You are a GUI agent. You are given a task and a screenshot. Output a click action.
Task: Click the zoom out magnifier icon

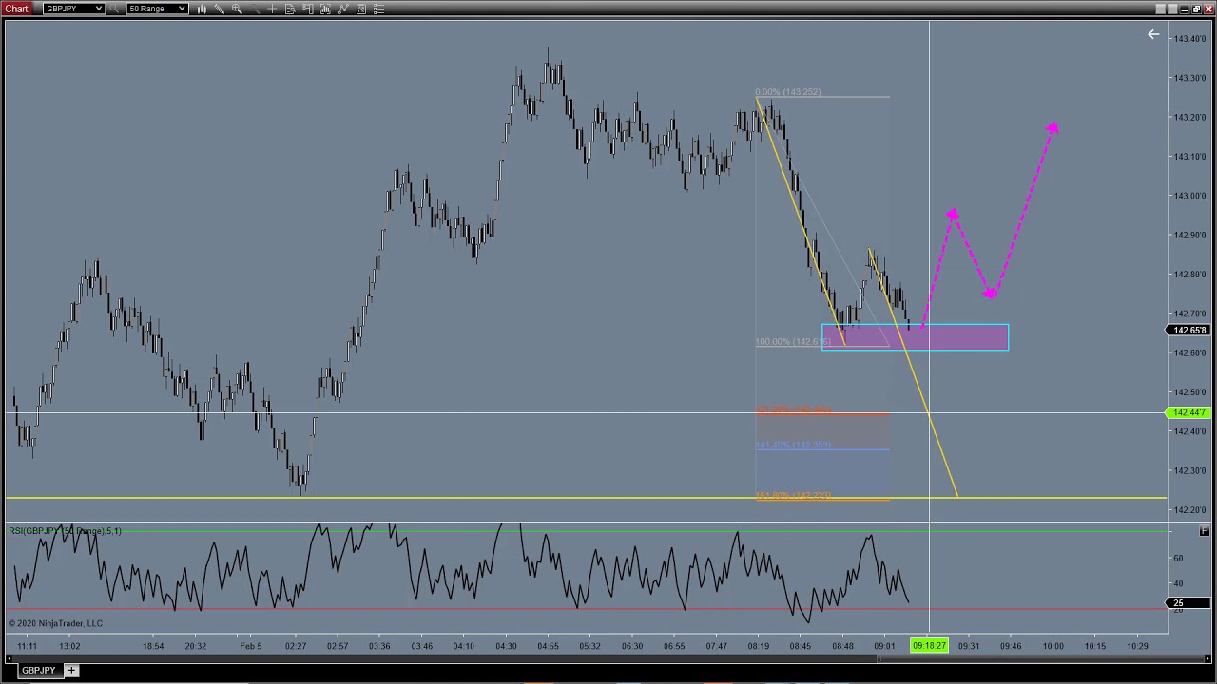tap(255, 9)
